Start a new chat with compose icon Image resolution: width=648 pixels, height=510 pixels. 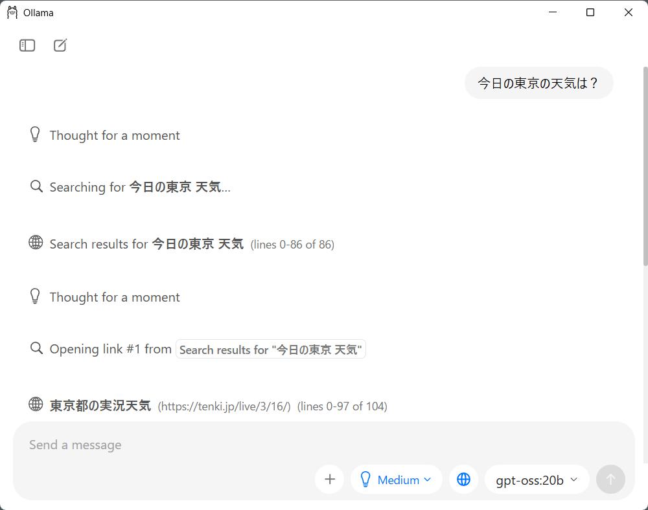(60, 45)
